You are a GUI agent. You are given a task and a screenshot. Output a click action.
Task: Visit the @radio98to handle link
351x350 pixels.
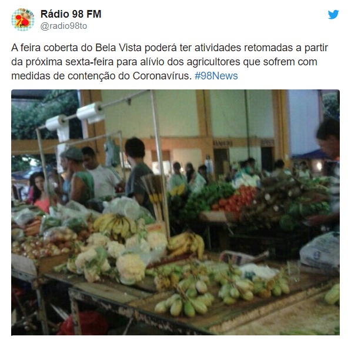(x=63, y=26)
